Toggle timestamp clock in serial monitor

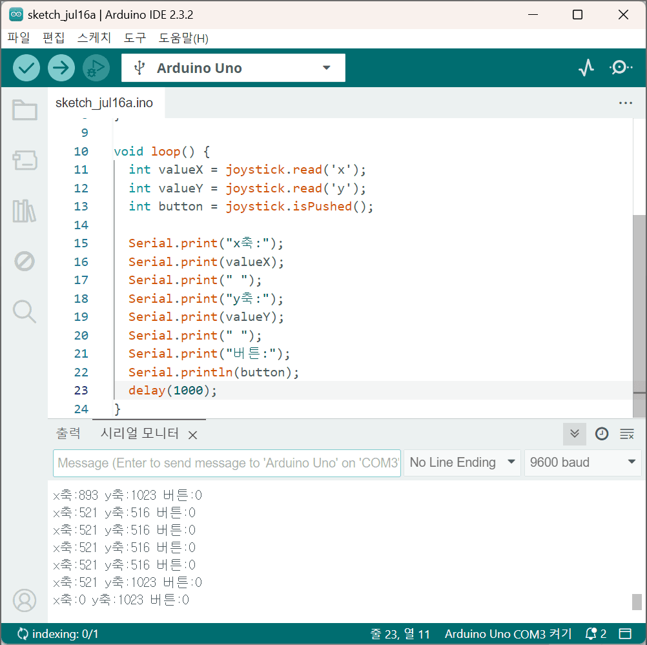coord(602,434)
